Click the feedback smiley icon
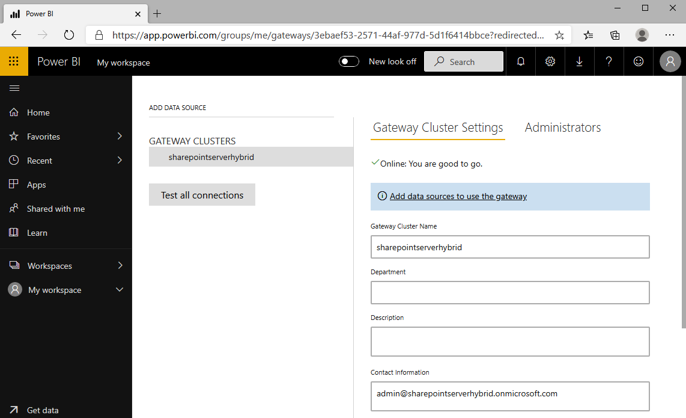This screenshot has width=686, height=418. pyautogui.click(x=639, y=61)
